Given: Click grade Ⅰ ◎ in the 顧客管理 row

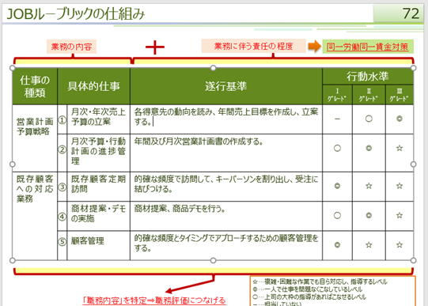Looking at the screenshot, I should click(337, 245).
